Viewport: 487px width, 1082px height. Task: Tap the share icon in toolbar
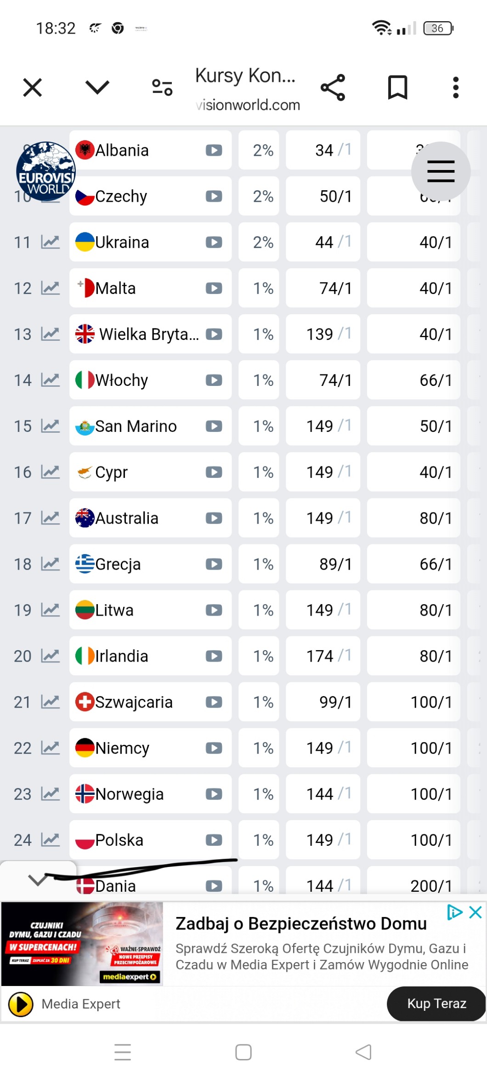tap(333, 87)
